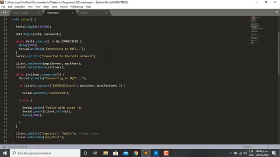Click the Topic name comment
The height and width of the screenshot is (157, 280).
(88, 133)
